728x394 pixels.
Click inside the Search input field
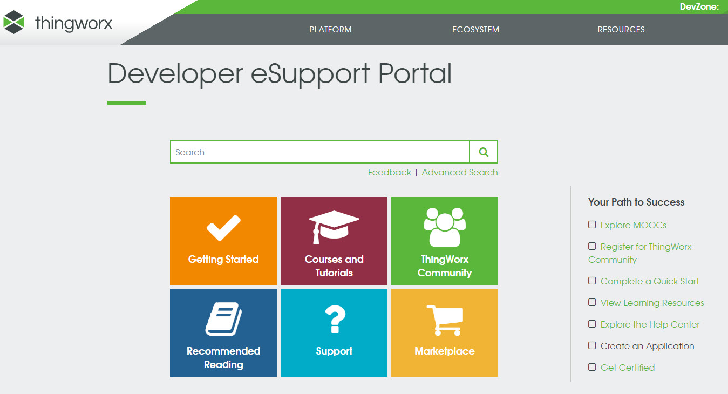click(320, 152)
